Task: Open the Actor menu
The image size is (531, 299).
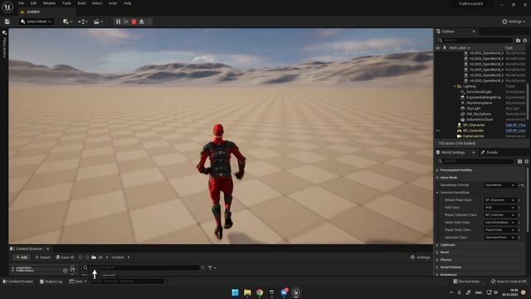Action: pos(113,3)
